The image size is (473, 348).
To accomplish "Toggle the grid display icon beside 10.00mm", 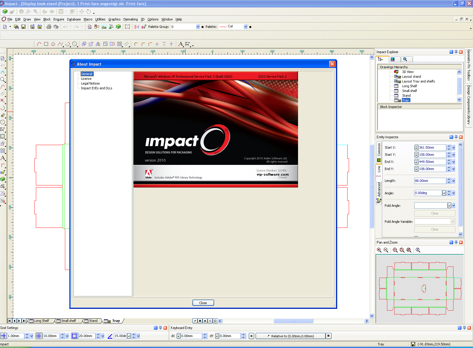I will [39, 336].
